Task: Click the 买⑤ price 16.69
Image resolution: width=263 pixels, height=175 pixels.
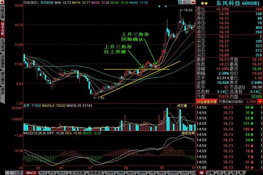Action: (224, 55)
